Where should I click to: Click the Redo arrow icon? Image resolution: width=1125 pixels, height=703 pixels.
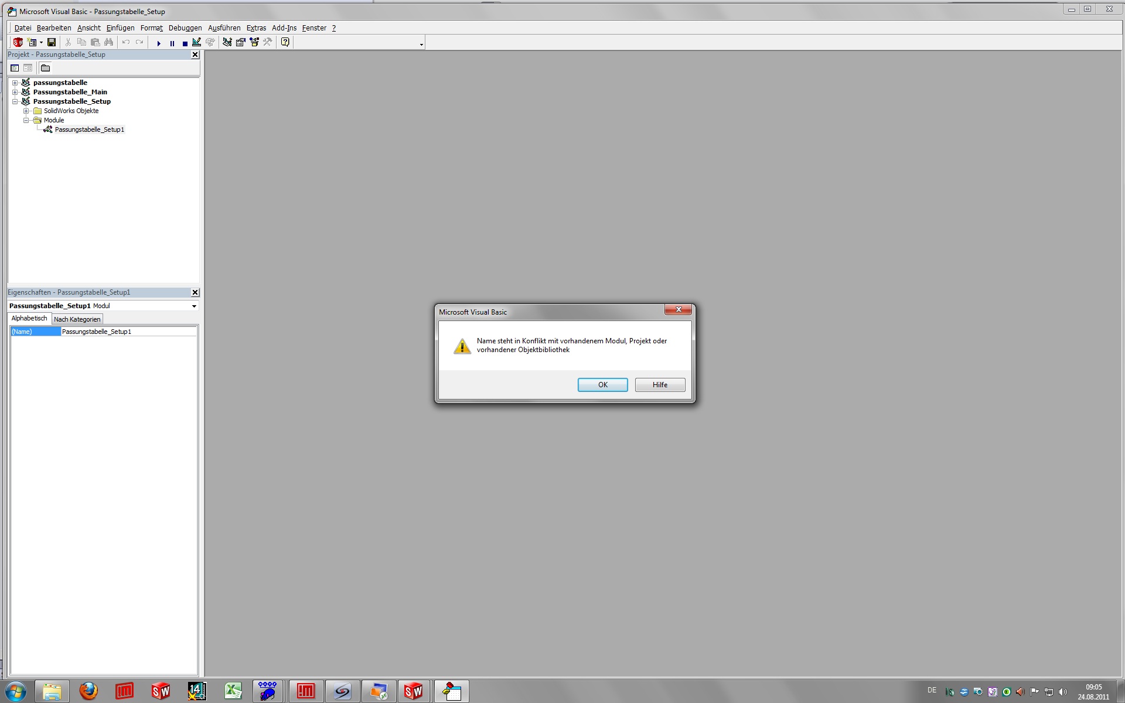pyautogui.click(x=139, y=42)
